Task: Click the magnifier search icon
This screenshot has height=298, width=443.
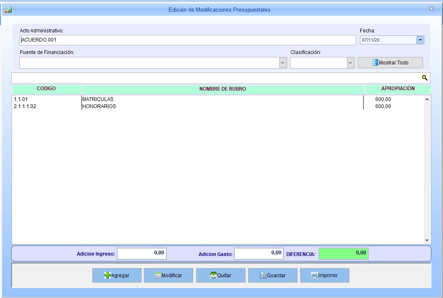Action: point(424,78)
